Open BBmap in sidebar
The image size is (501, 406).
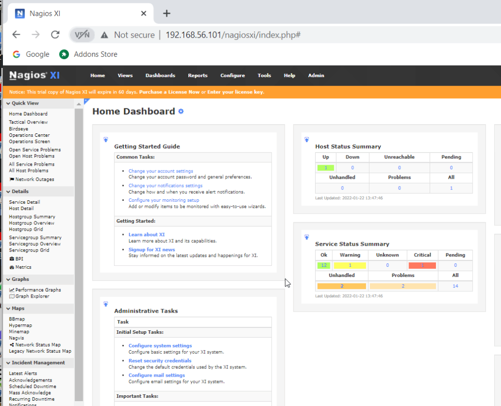(17, 319)
